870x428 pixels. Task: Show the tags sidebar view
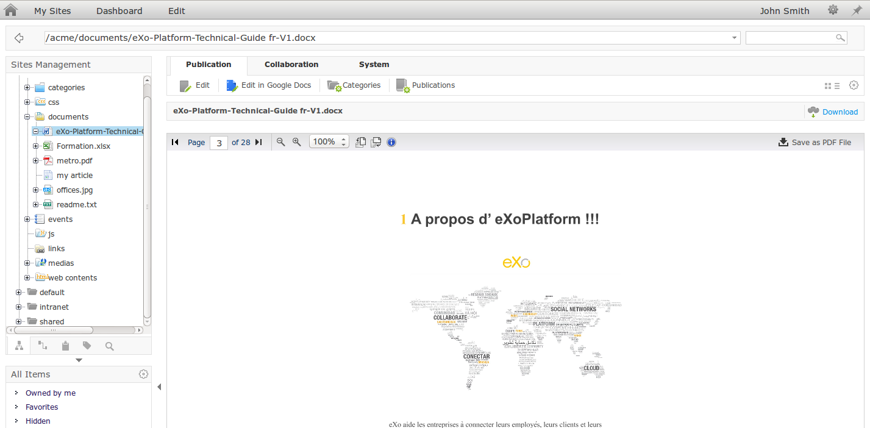click(87, 346)
